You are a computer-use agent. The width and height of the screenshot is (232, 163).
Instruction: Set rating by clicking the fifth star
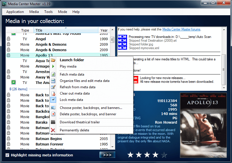(x=164, y=155)
